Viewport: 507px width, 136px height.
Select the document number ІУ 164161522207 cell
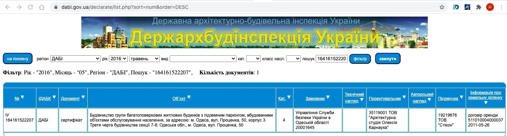(x=20, y=120)
